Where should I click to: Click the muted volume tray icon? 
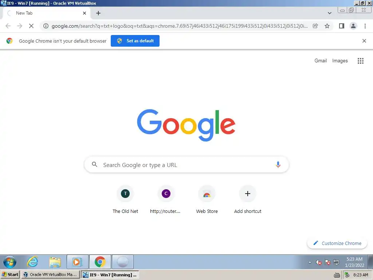point(318,262)
